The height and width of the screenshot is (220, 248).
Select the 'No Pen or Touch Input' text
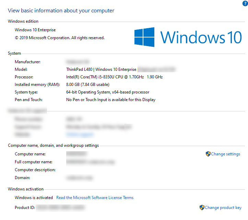[x=111, y=100]
